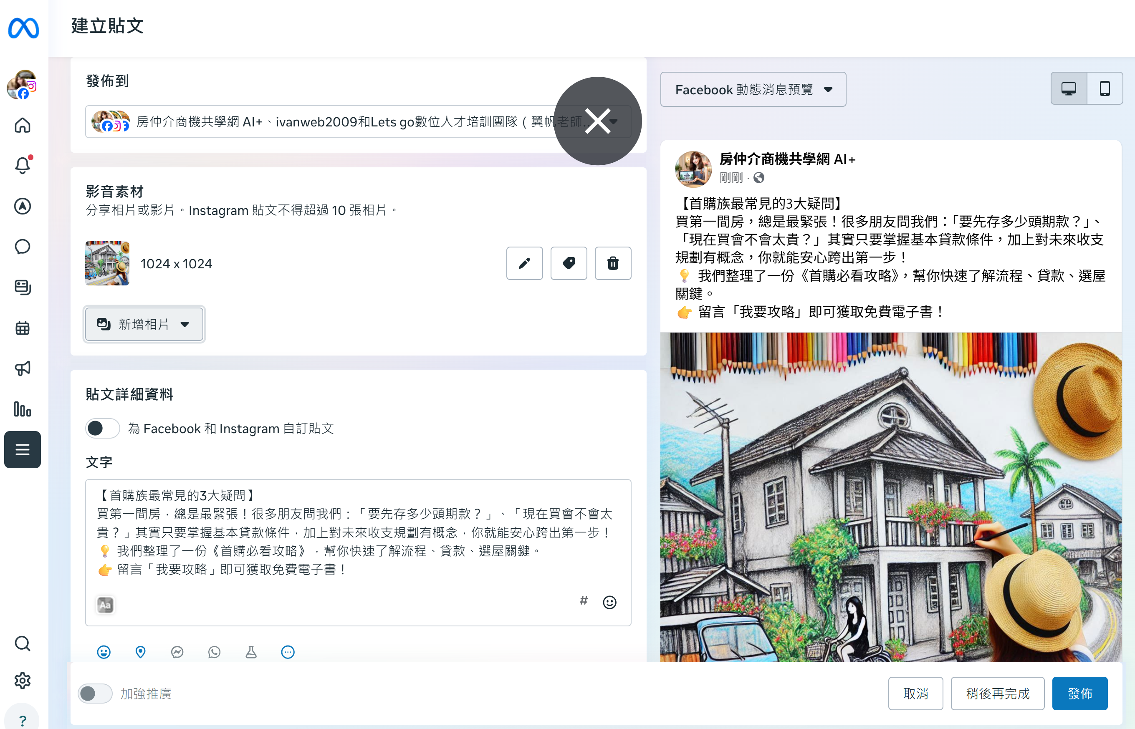Open Facebook 動態消息預覽 dropdown
Image resolution: width=1135 pixels, height=729 pixels.
pyautogui.click(x=753, y=89)
